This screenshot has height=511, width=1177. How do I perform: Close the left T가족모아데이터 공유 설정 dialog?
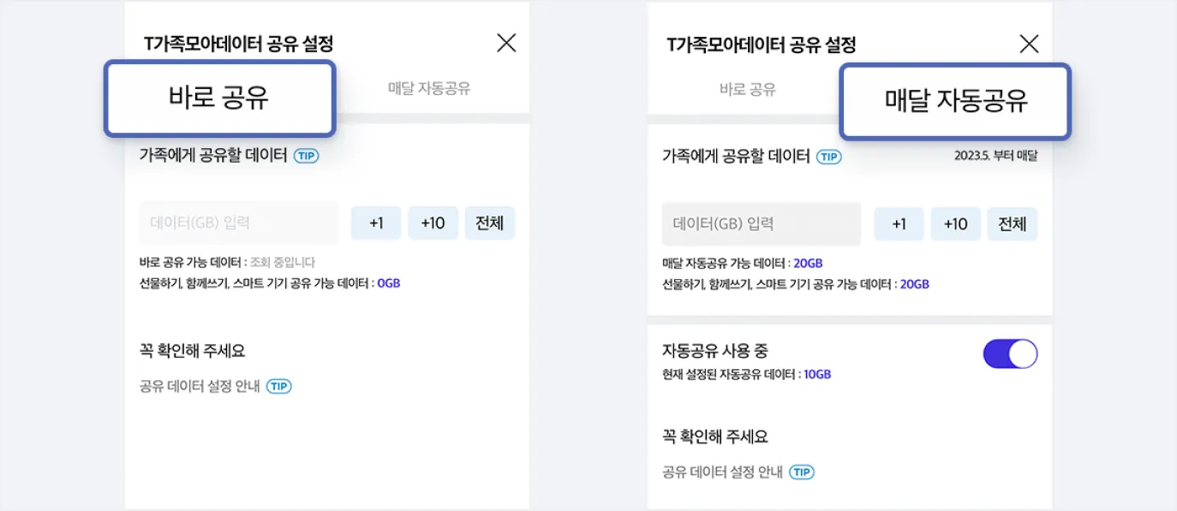coord(506,43)
